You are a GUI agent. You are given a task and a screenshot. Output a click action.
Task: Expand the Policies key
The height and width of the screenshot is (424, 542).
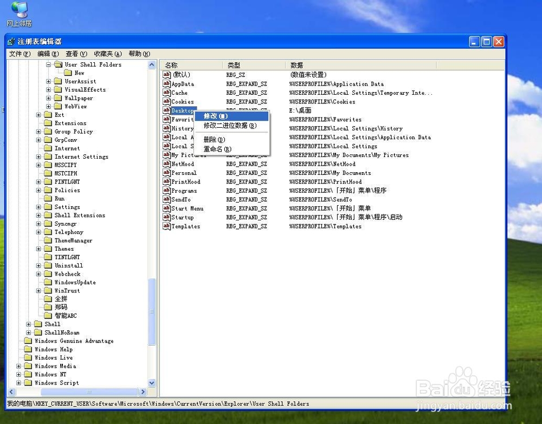coord(38,190)
